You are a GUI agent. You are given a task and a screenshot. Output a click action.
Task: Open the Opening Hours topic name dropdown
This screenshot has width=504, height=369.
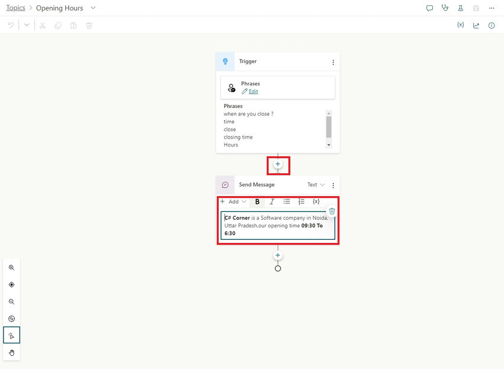pos(93,8)
